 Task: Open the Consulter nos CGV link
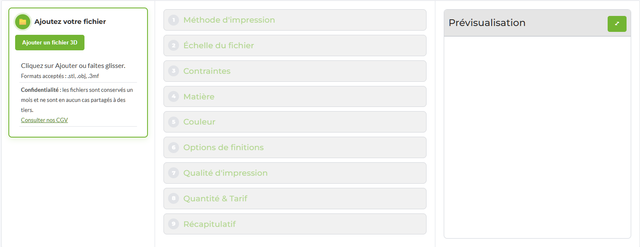click(44, 120)
